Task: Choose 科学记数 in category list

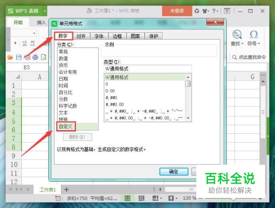Action: [x=77, y=106]
